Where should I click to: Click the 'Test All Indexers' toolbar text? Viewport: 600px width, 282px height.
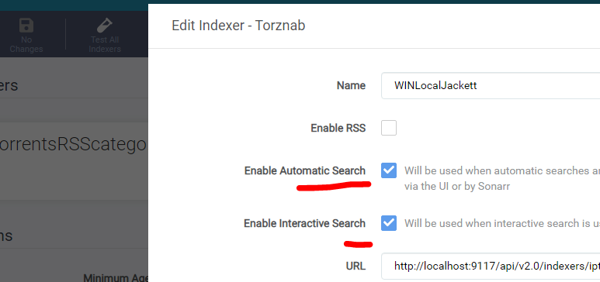(105, 44)
